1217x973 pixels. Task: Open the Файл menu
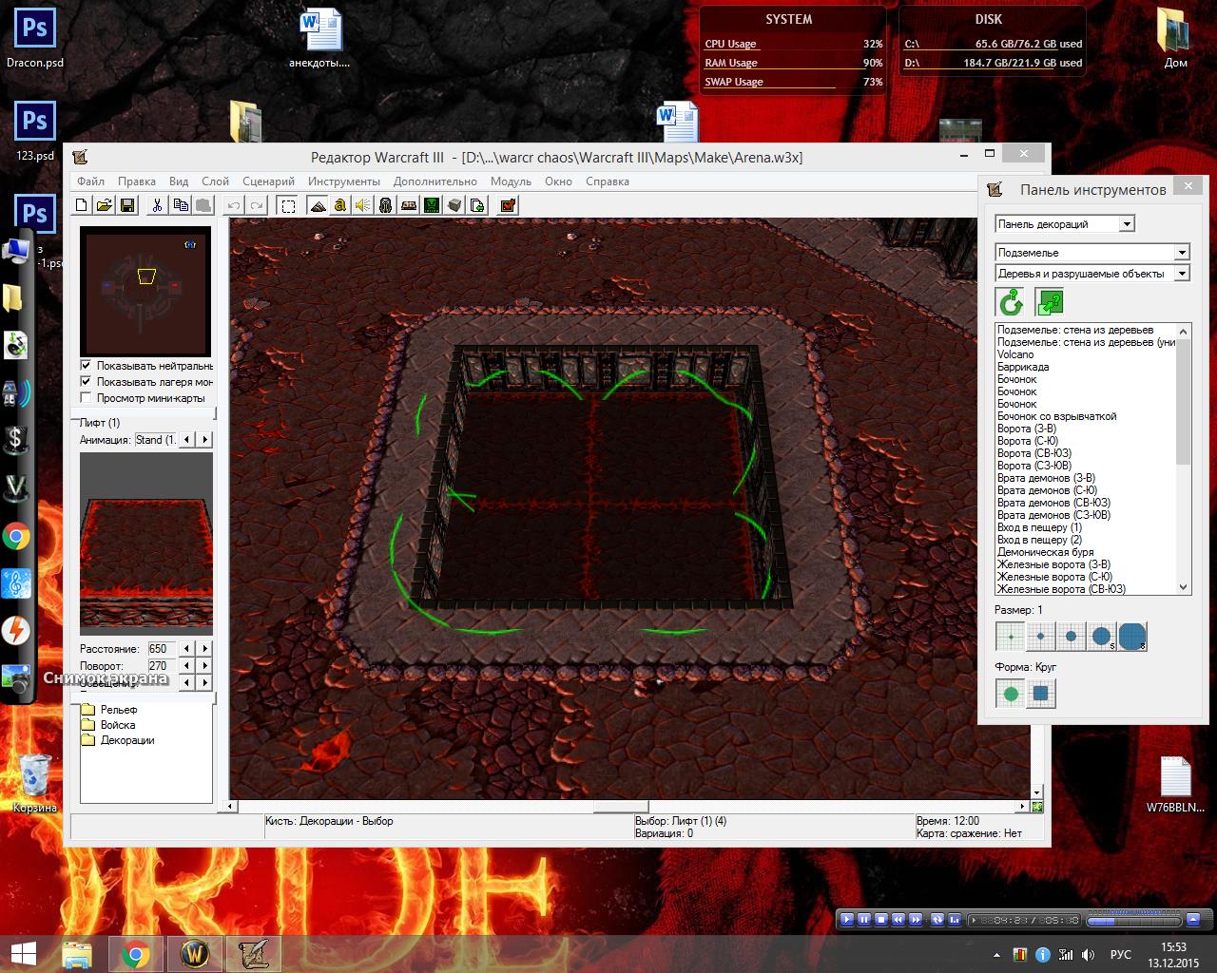coord(91,181)
